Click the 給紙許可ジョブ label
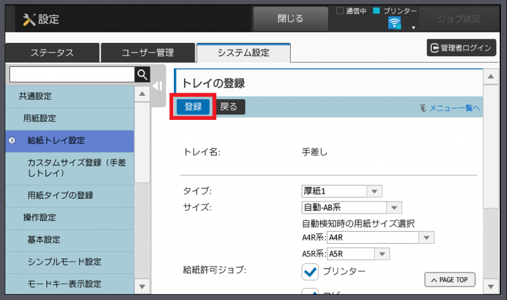The width and height of the screenshot is (507, 300). [x=215, y=270]
